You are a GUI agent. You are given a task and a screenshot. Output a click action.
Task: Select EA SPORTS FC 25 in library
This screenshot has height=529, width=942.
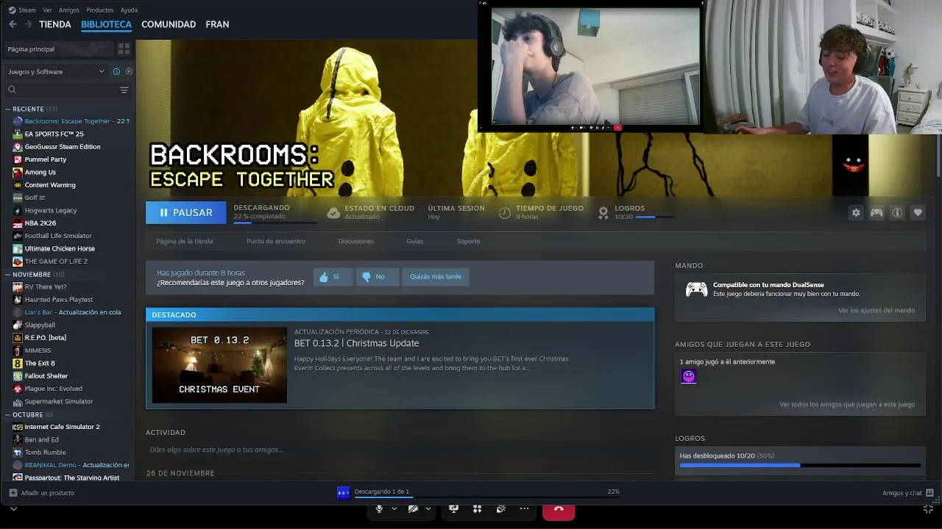[x=54, y=134]
